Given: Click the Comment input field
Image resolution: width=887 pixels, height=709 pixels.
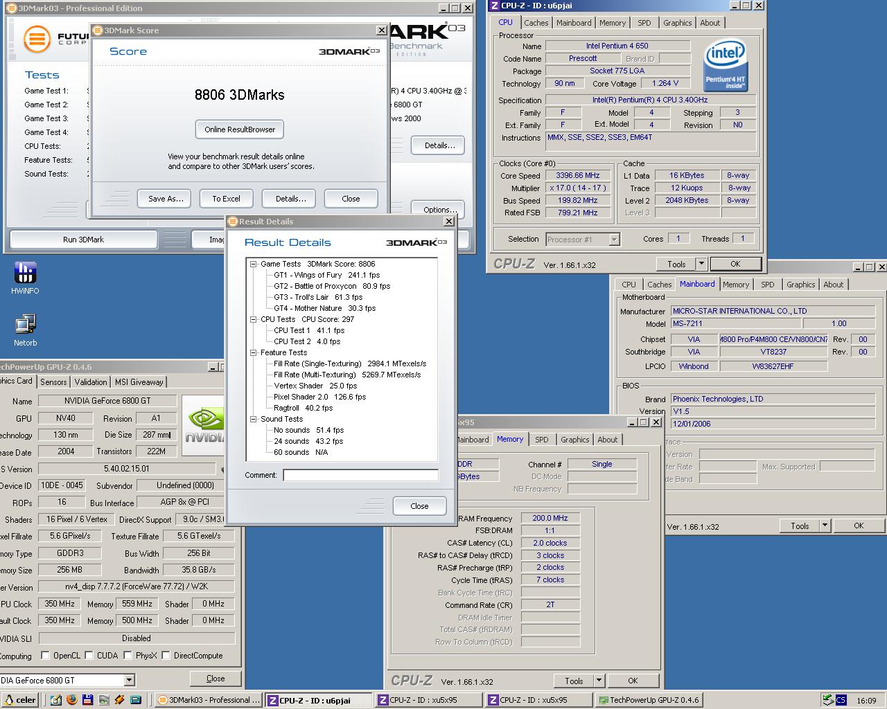Looking at the screenshot, I should 360,475.
